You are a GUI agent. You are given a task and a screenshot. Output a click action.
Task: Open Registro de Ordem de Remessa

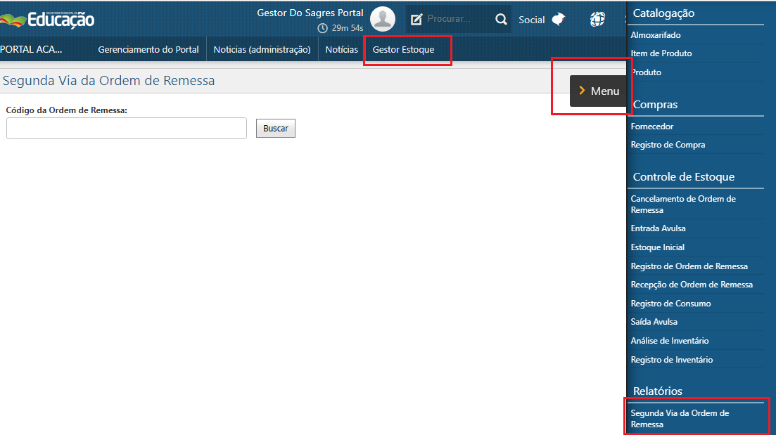(689, 266)
